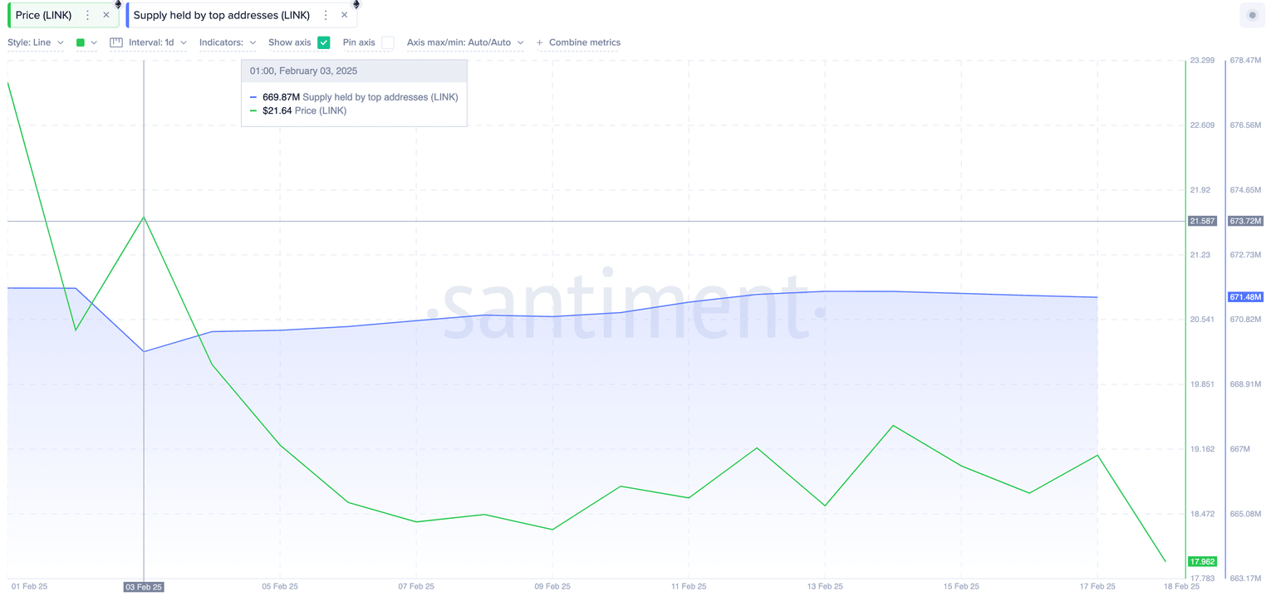Screen dimensions: 1276x601
Task: Click the circular widget icon at top right
Action: pos(1252,15)
